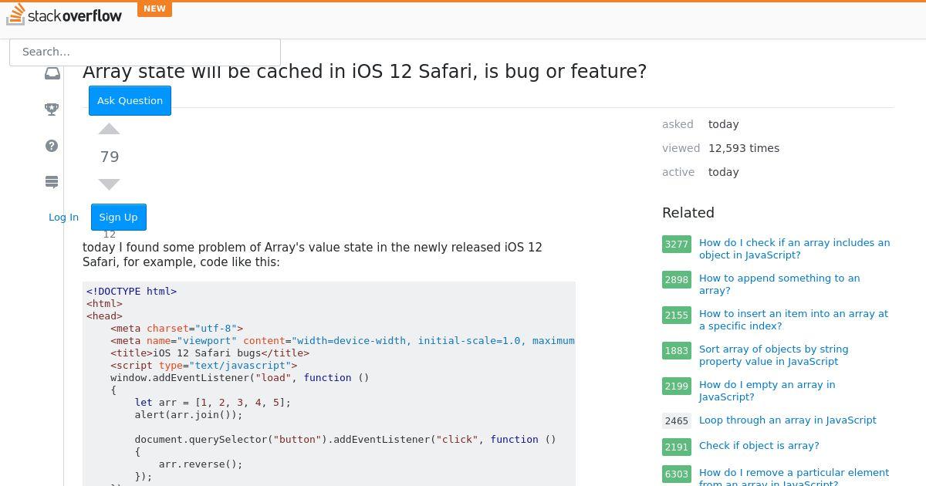The image size is (926, 486).
Task: Click the 3277 score badge
Action: (x=677, y=244)
